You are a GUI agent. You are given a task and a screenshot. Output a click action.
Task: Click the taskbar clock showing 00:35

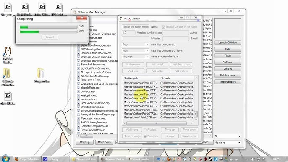click(x=276, y=159)
